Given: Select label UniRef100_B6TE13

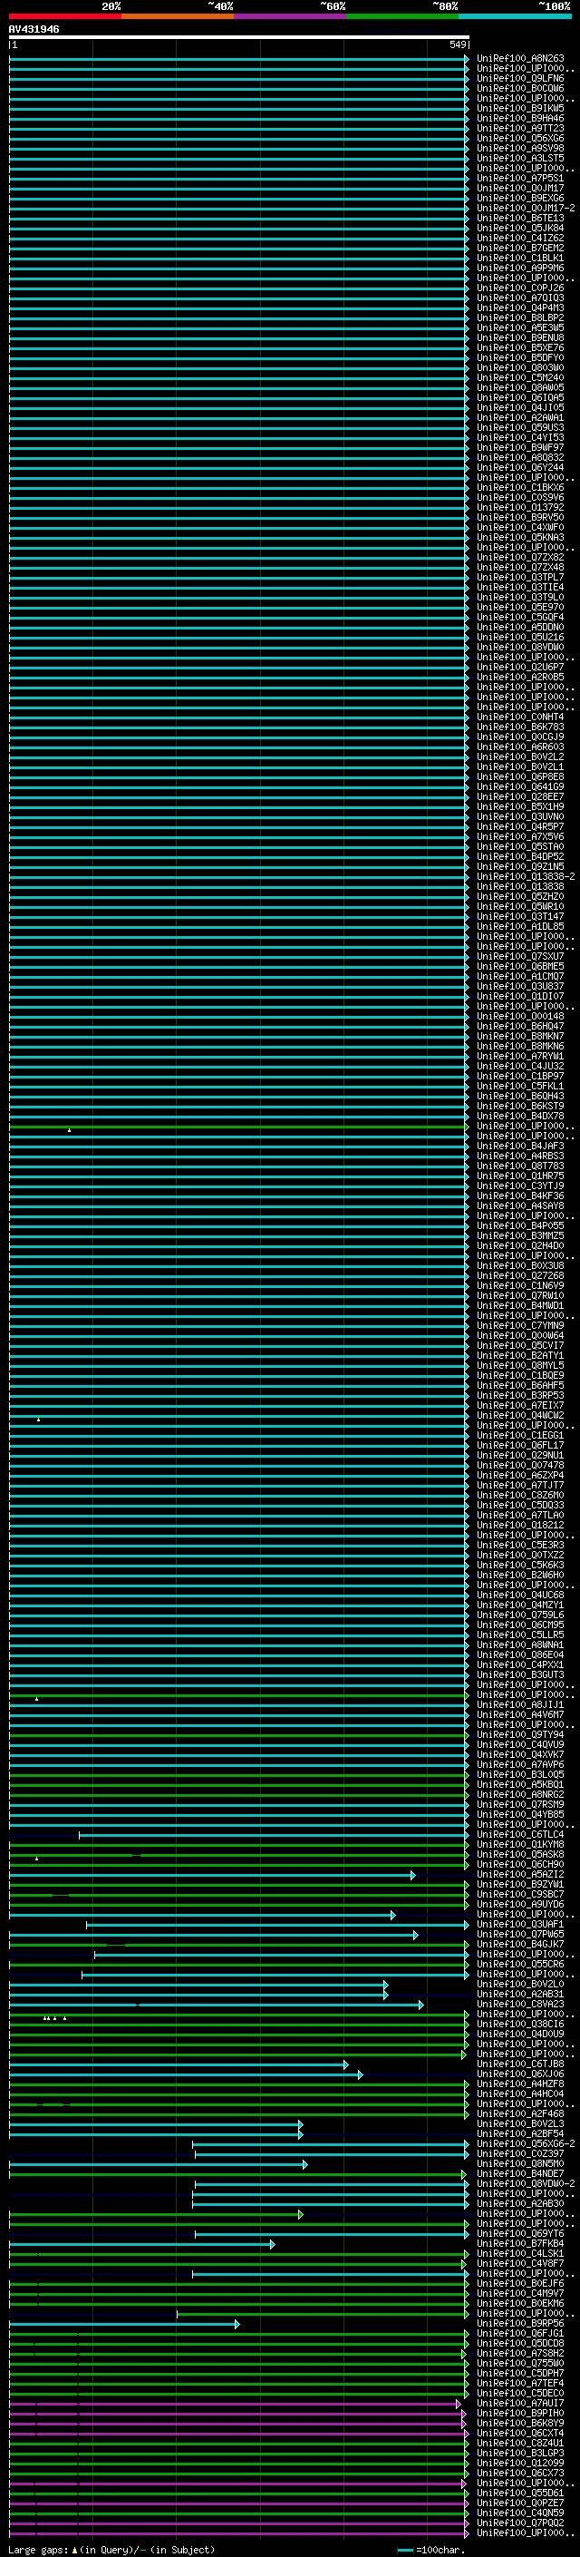Looking at the screenshot, I should 520,218.
